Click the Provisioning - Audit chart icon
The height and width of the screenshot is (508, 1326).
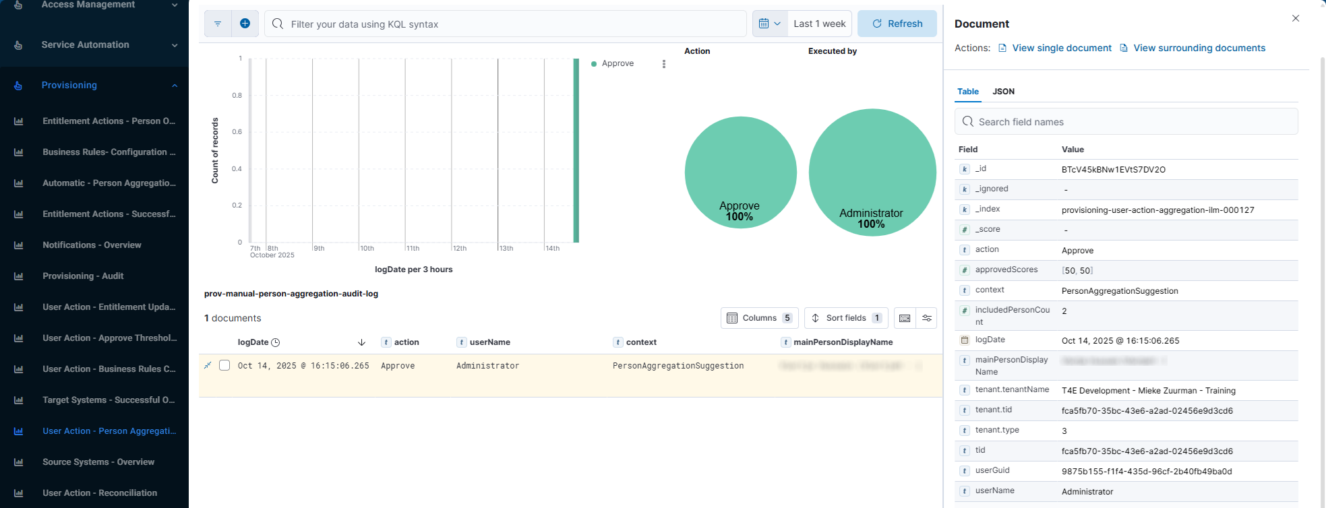pyautogui.click(x=18, y=276)
